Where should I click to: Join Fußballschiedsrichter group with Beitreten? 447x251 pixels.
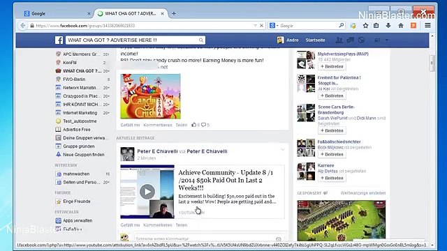pos(332,154)
